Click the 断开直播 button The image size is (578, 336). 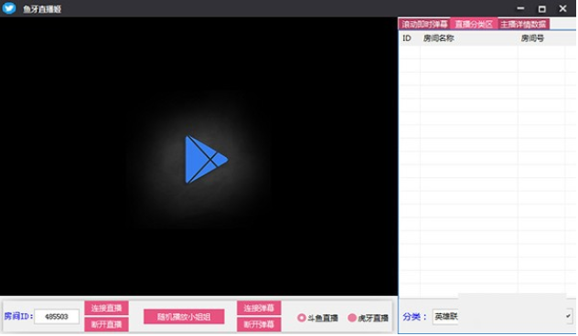tap(106, 325)
